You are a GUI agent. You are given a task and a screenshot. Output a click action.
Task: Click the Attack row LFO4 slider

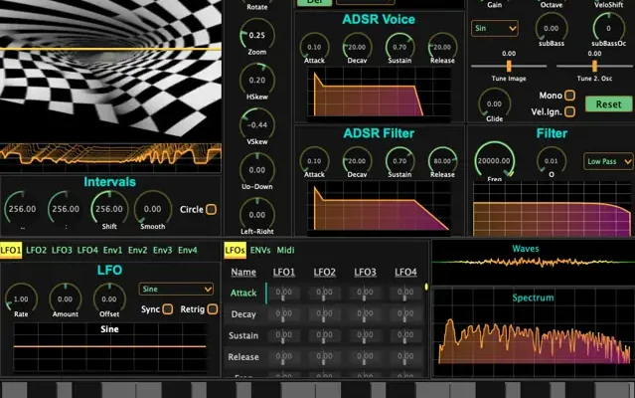(x=405, y=294)
